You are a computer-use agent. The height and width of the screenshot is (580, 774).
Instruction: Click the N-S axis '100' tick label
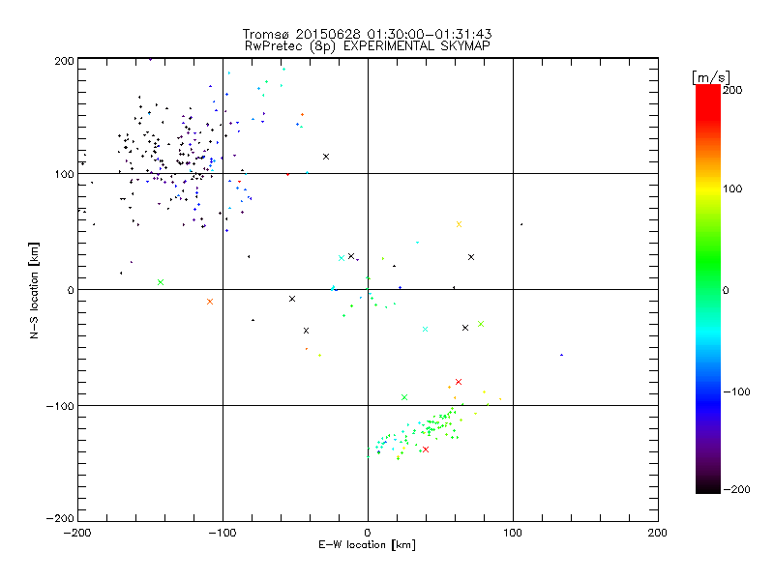[x=64, y=174]
